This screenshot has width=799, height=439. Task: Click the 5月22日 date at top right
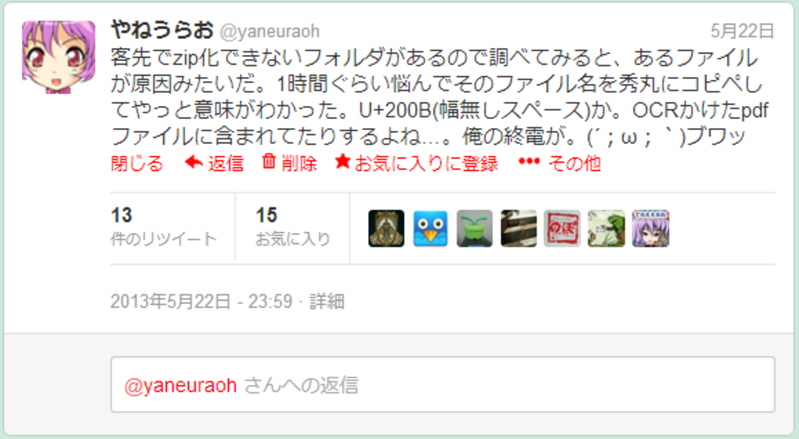point(742,31)
